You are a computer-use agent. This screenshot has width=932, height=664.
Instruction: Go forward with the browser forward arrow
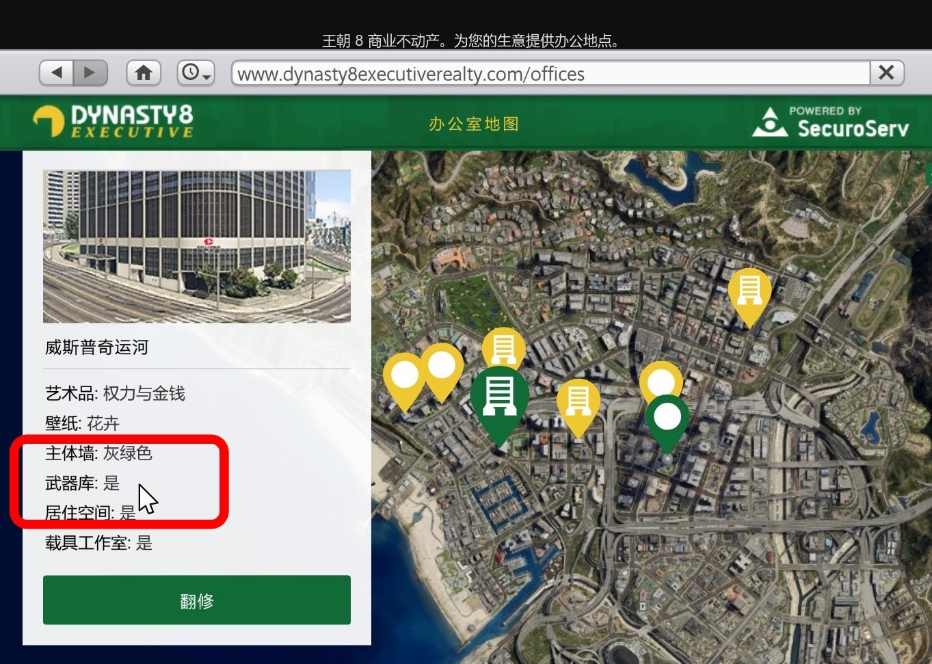coord(90,72)
